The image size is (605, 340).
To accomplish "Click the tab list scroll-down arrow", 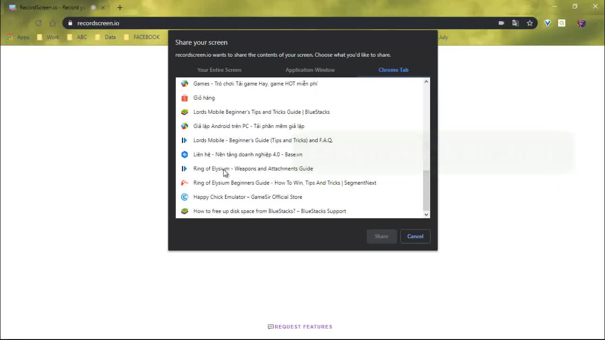I will (426, 214).
